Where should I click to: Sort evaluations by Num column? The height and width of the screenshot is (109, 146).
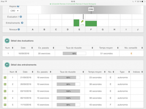pyautogui.click(x=13, y=48)
